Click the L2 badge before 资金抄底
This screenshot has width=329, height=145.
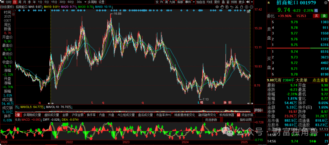tap(238, 115)
